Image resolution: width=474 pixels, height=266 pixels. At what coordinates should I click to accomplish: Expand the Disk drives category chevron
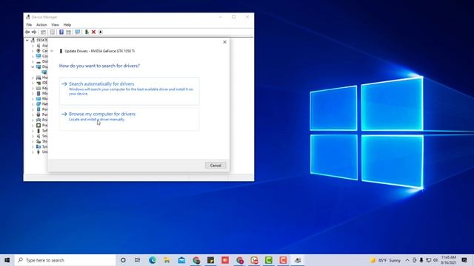[33, 61]
